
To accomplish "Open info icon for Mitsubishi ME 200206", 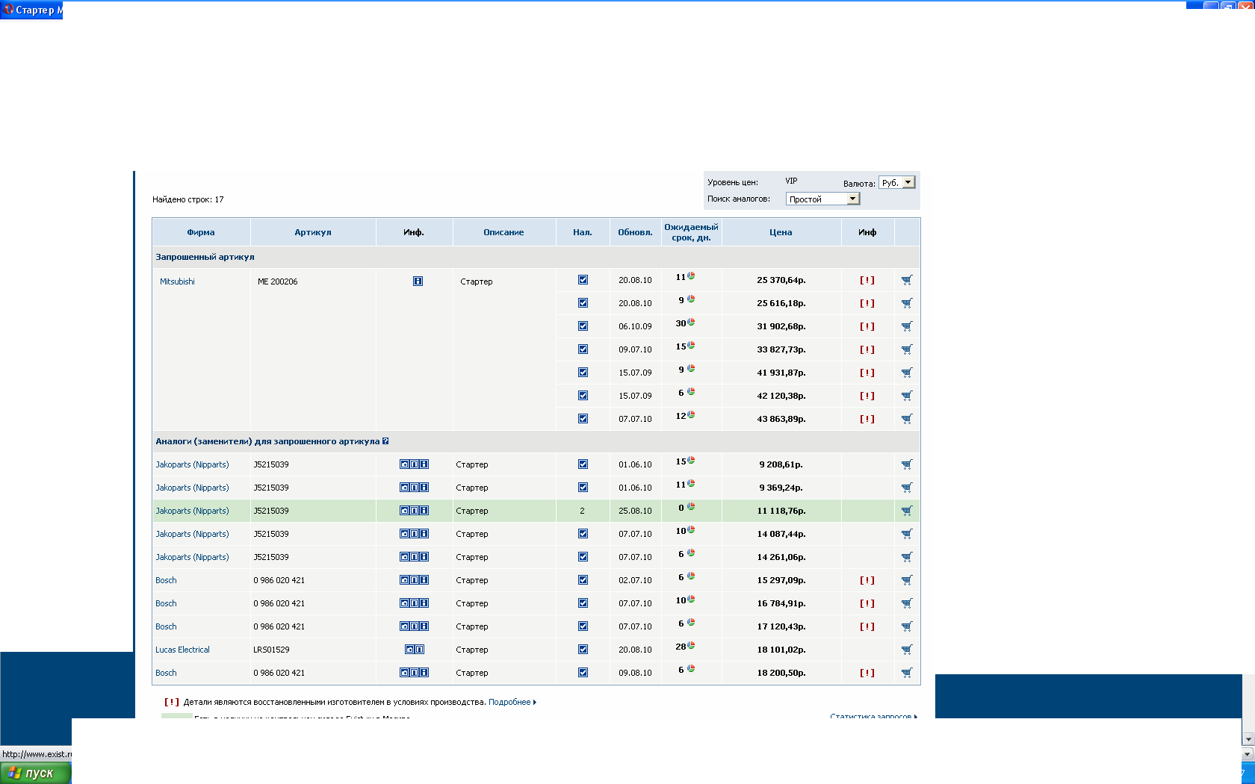I will pyautogui.click(x=418, y=281).
